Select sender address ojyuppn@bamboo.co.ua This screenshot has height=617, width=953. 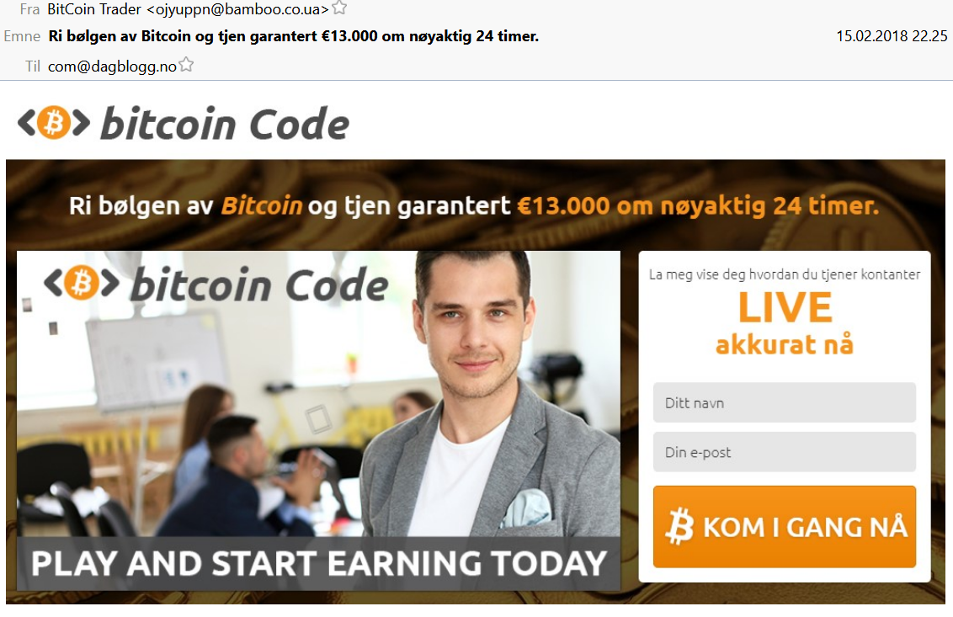[x=237, y=9]
